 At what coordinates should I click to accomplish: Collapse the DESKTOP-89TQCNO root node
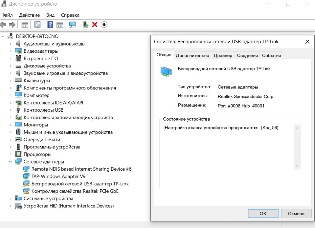click(x=3, y=36)
